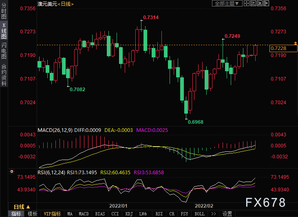Click the chart play-forward axis icon
This screenshot has height=217, width=298.
pos(259,3)
